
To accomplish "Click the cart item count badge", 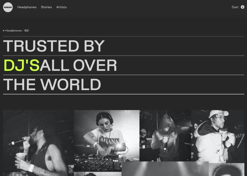I will [x=243, y=7].
